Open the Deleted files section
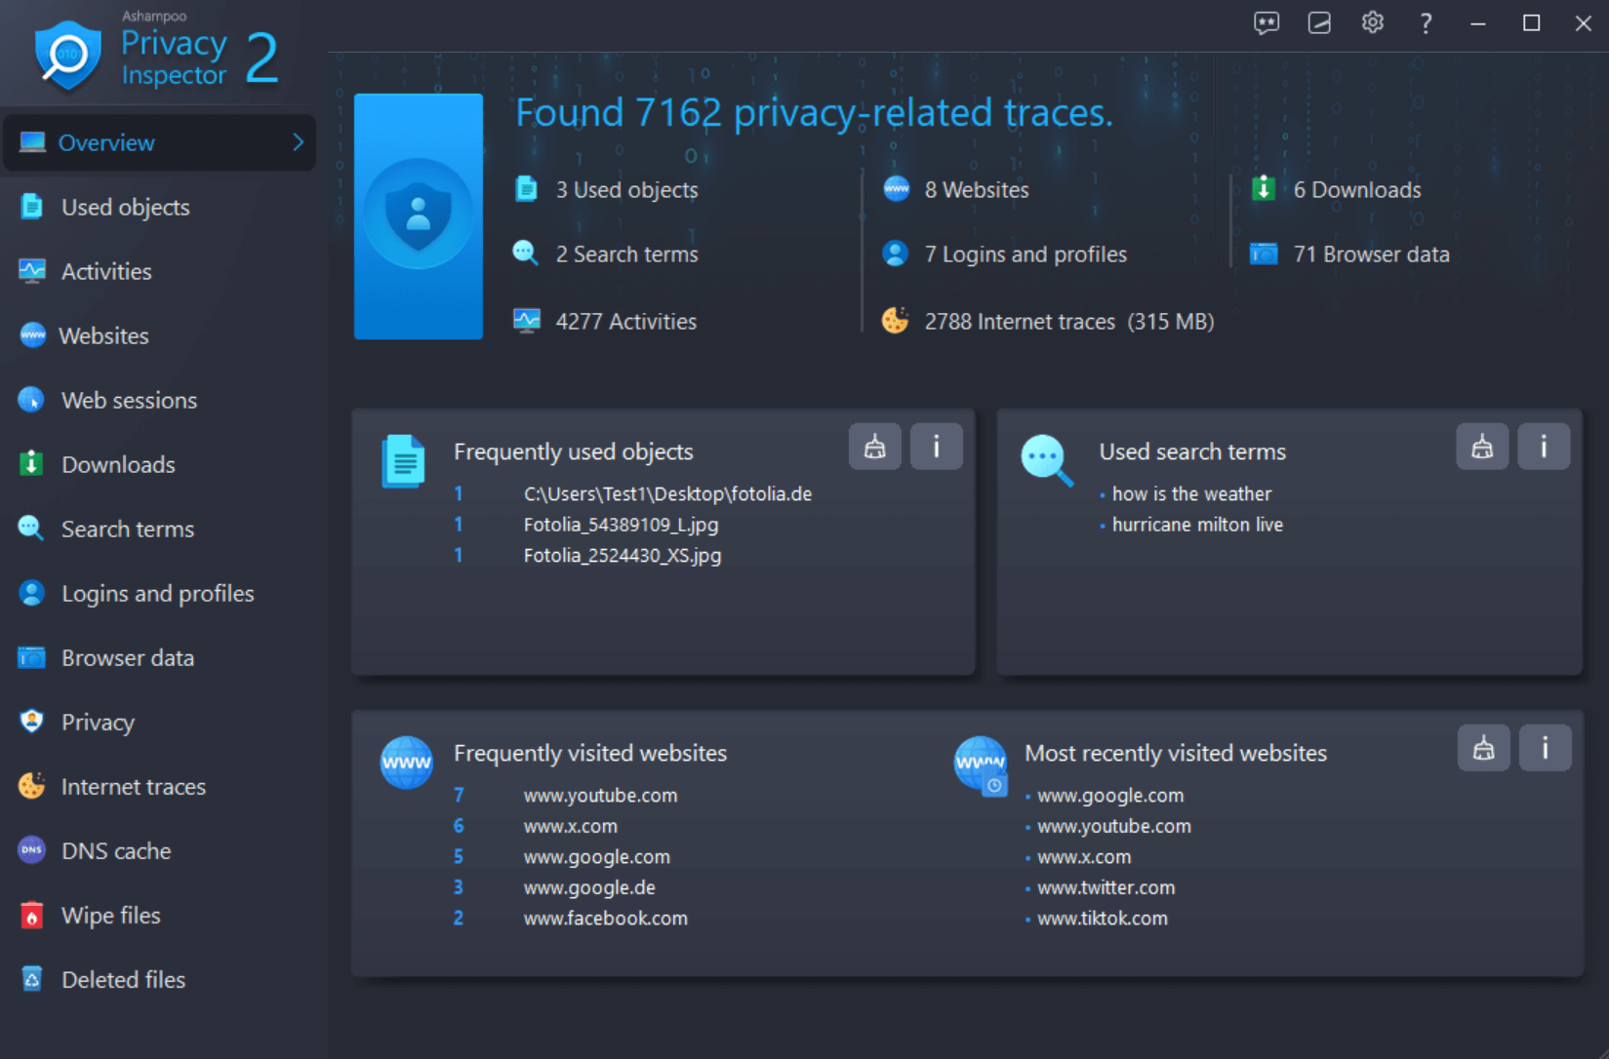The width and height of the screenshot is (1609, 1059). point(123,979)
